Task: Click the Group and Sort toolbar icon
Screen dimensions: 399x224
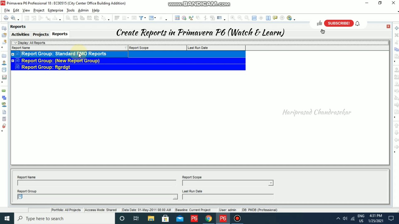Action: 151,18
